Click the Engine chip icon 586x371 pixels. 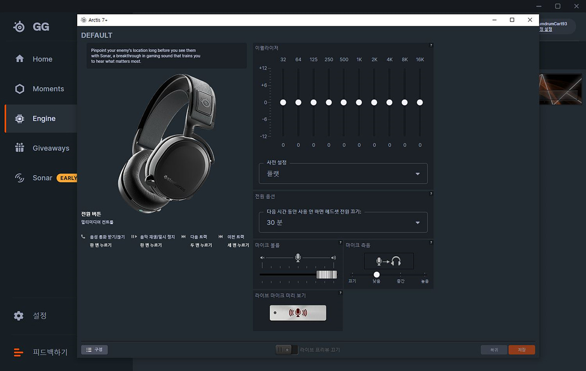[x=20, y=119]
